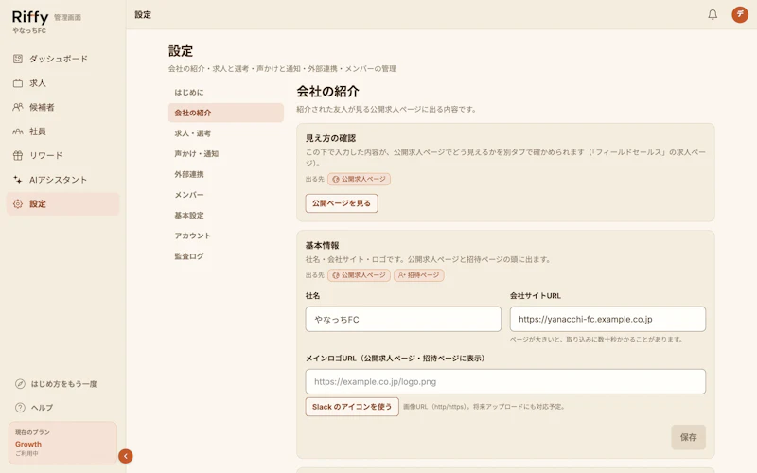The width and height of the screenshot is (757, 473).
Task: Select 基本設定 settings tab
Action: (225, 216)
